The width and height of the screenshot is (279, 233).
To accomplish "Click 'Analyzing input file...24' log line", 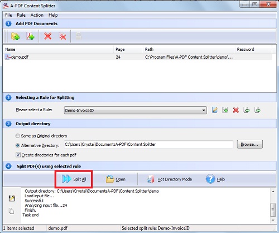I will pos(46,206).
